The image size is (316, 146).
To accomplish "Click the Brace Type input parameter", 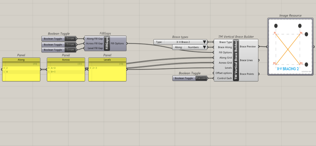I will pos(225,42).
